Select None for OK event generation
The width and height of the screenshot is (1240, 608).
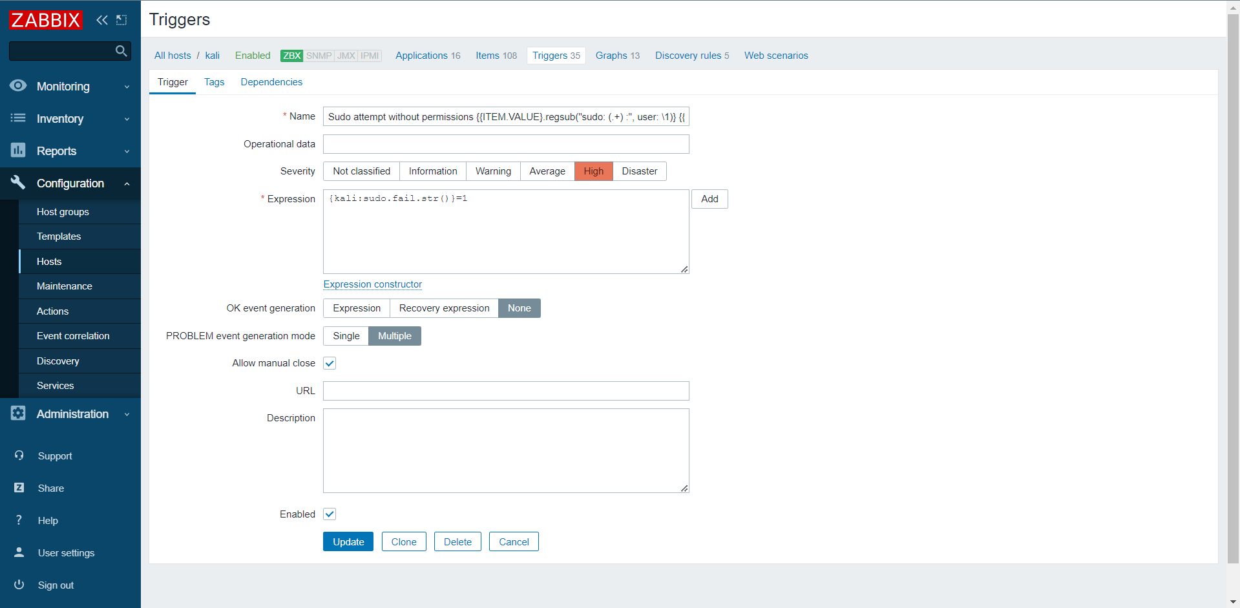pyautogui.click(x=520, y=308)
